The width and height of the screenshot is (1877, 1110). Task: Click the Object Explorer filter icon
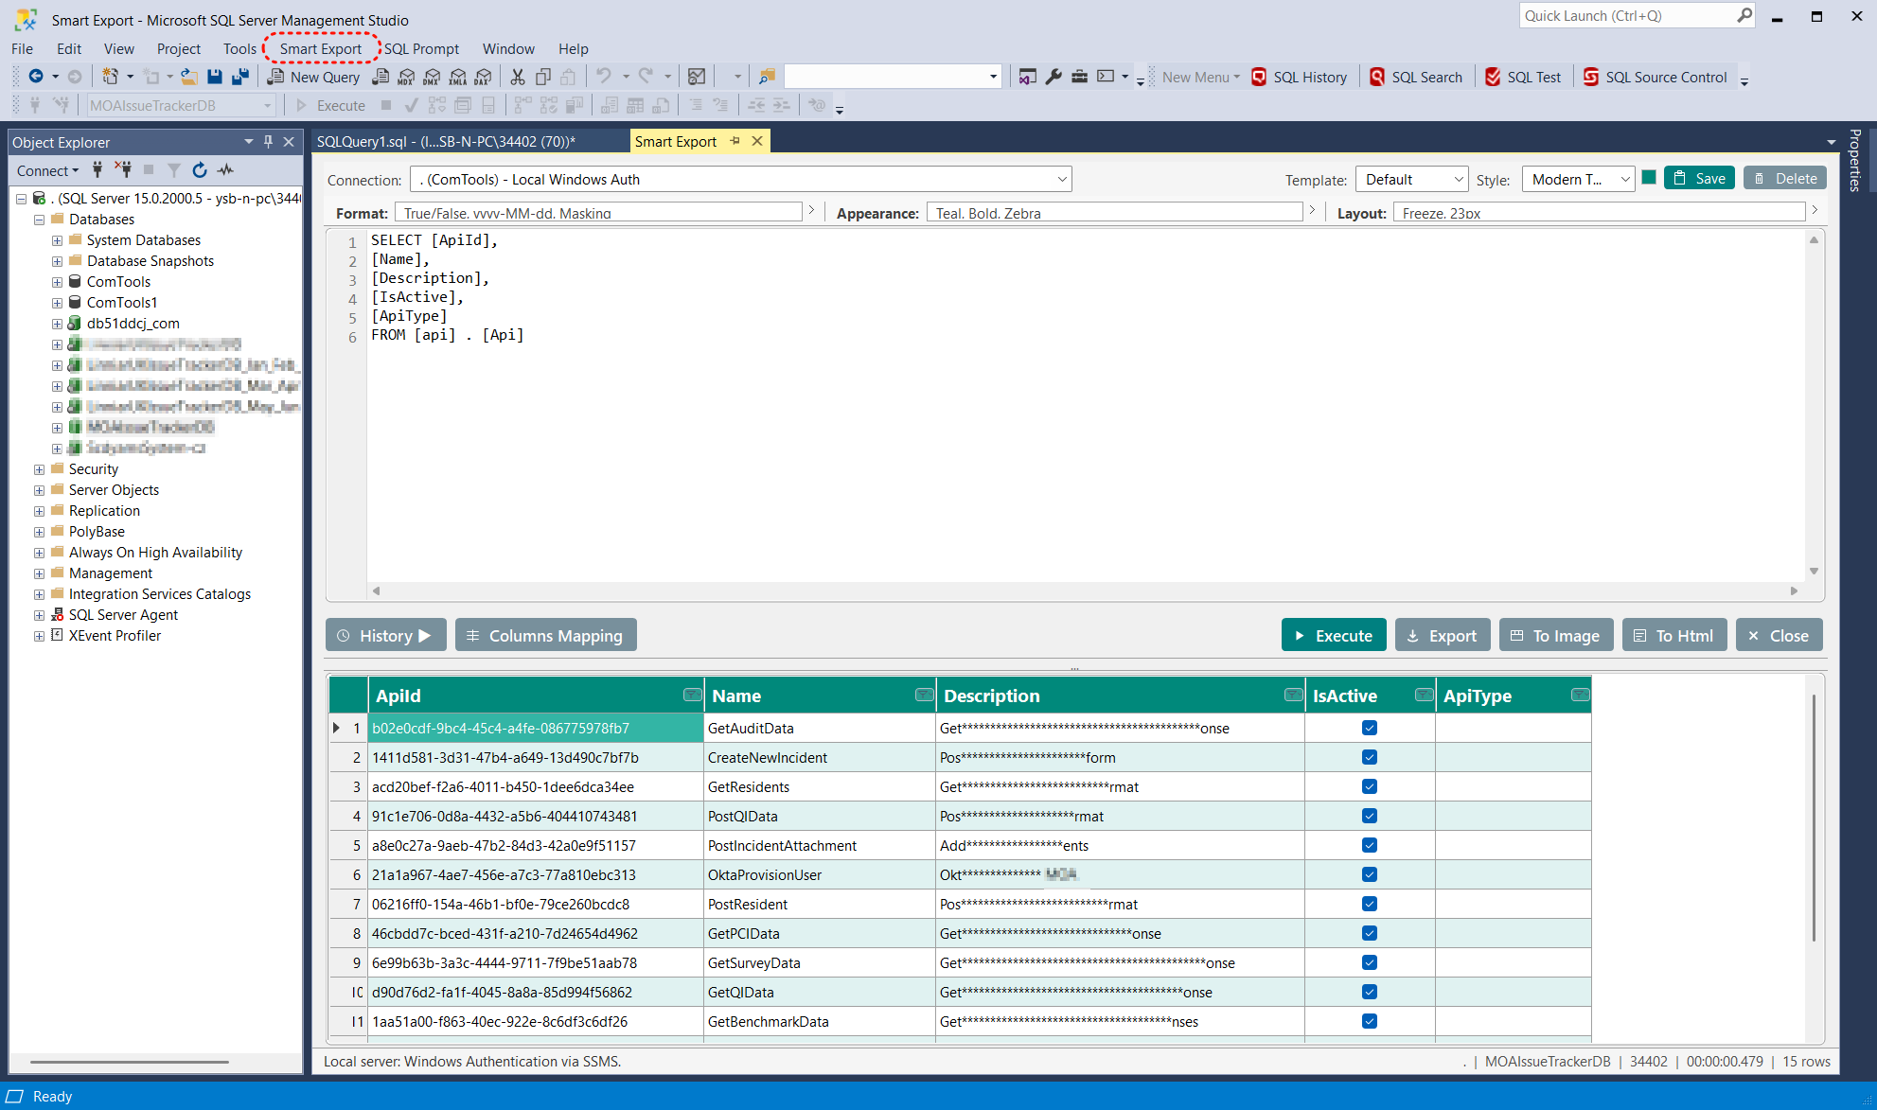click(x=174, y=169)
